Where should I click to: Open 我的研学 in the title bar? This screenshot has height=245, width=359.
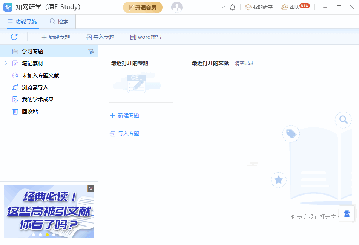(259, 6)
